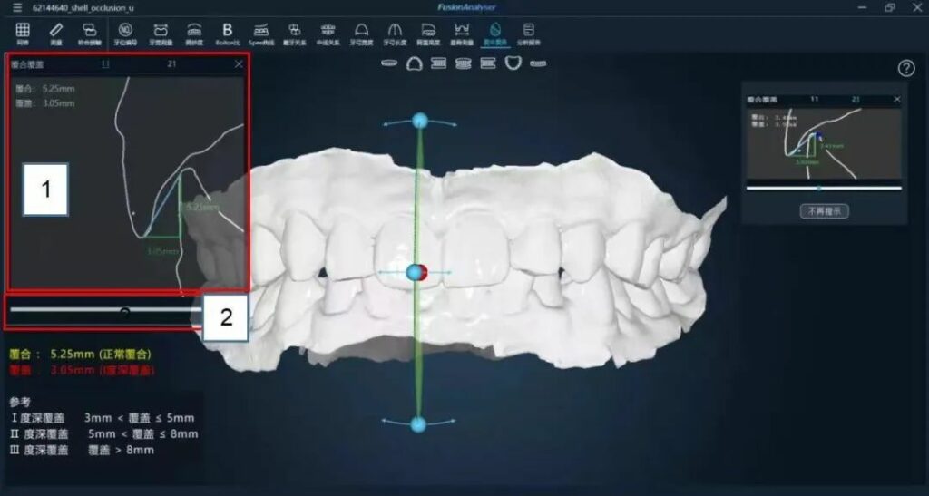This screenshot has height=496, width=929.
Task: Select the grid (网格) tool
Action: pos(23,34)
